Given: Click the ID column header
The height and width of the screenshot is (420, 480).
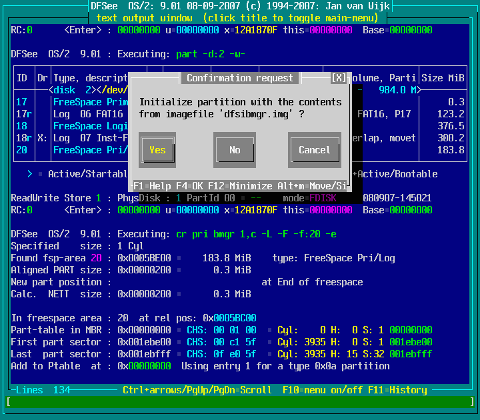Looking at the screenshot, I should (21, 78).
